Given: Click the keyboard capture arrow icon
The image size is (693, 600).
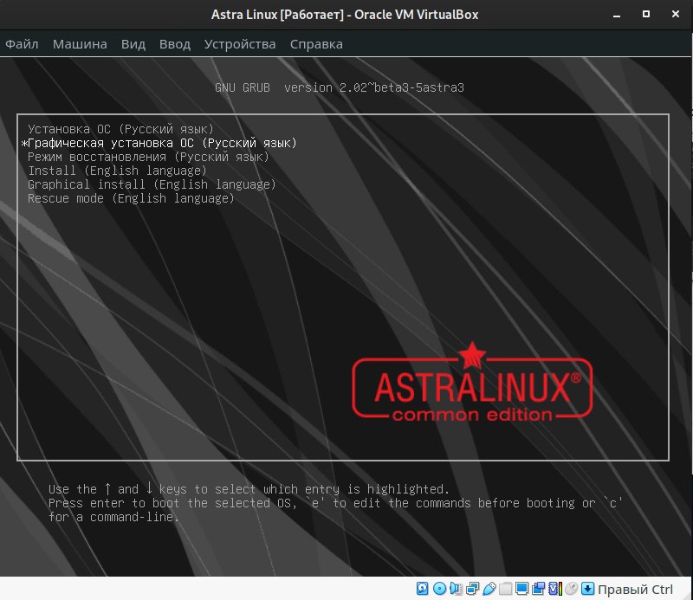Looking at the screenshot, I should (x=588, y=589).
